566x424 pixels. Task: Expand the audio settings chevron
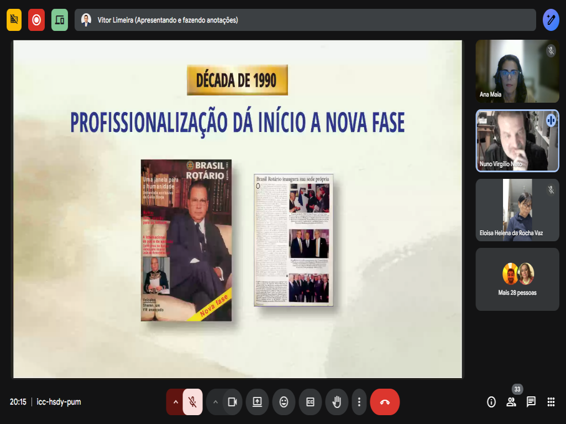point(176,402)
